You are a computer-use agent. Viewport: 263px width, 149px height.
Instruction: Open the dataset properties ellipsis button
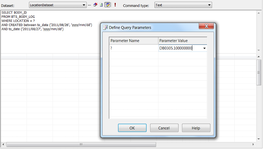[89, 5]
